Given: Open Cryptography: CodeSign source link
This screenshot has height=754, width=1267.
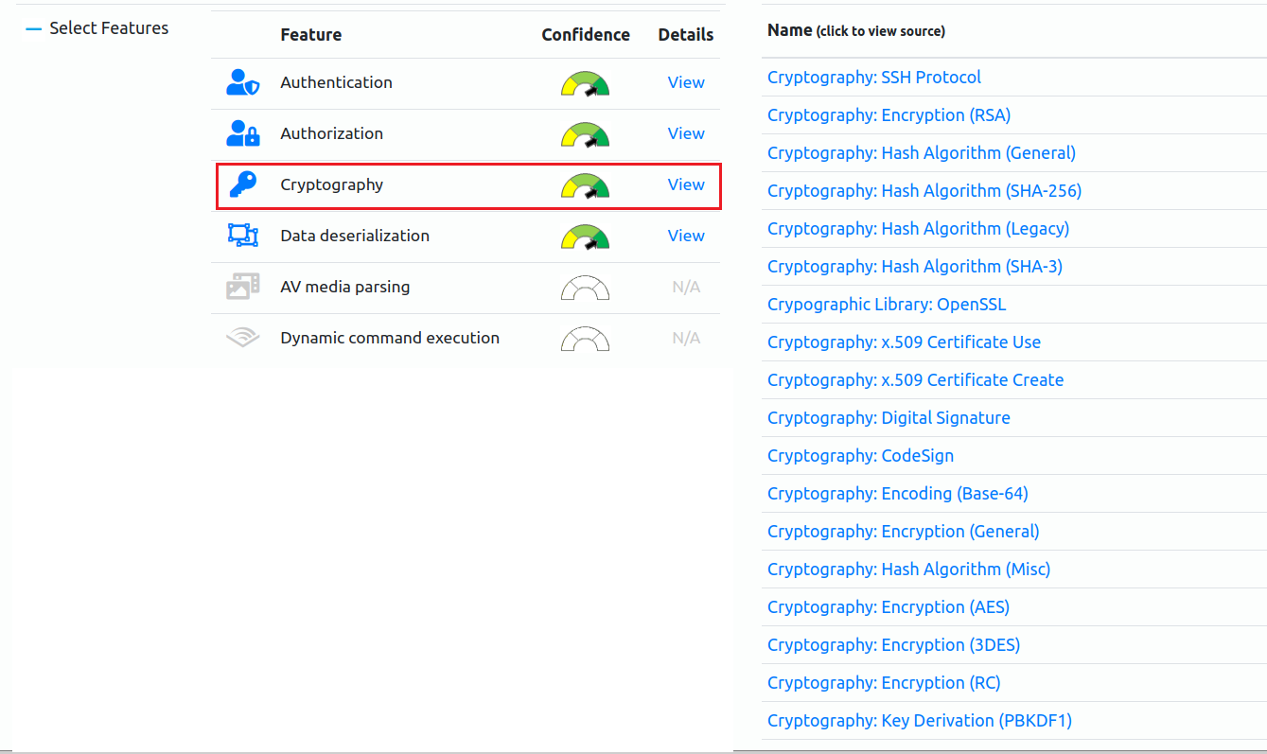Looking at the screenshot, I should click(x=860, y=456).
